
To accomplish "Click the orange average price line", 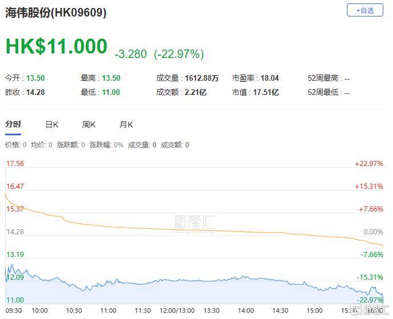I will tap(195, 230).
